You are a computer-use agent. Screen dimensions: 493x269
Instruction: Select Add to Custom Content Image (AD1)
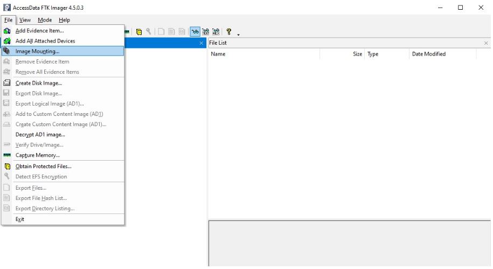pyautogui.click(x=63, y=114)
